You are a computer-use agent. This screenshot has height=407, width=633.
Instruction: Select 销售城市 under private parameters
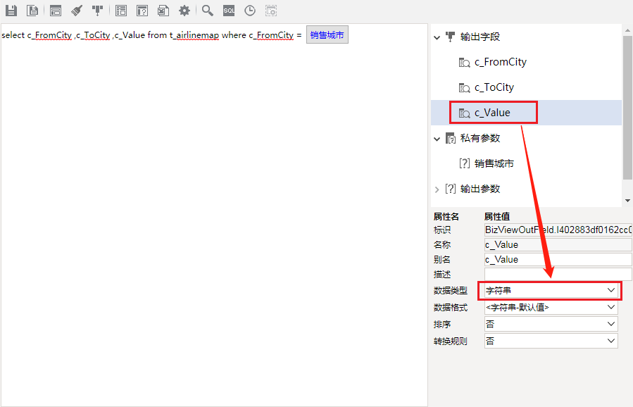point(494,163)
